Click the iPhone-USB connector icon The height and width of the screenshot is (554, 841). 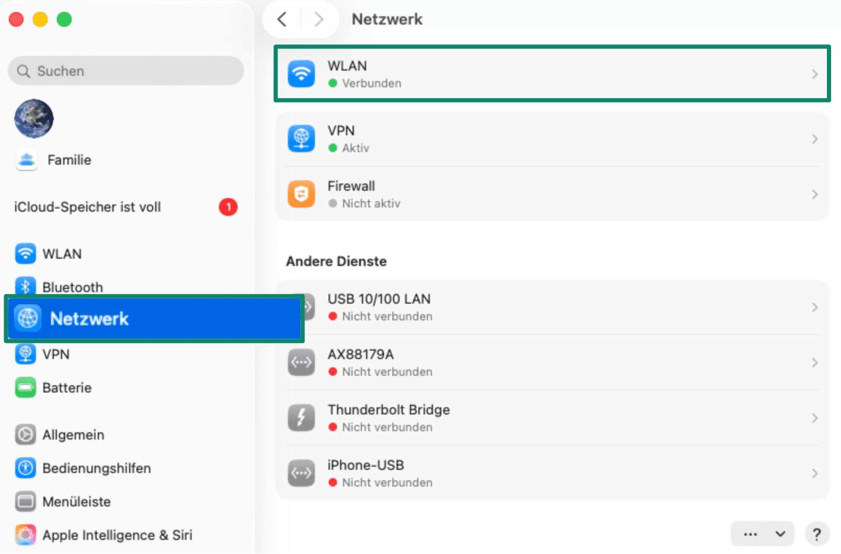(x=301, y=473)
